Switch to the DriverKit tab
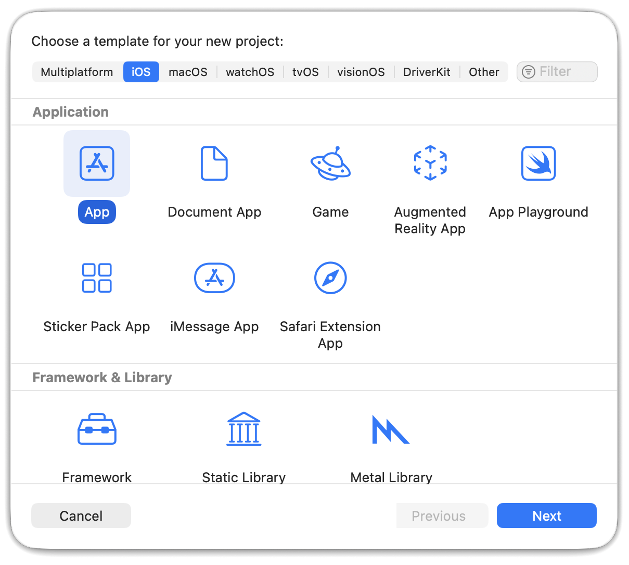The width and height of the screenshot is (629, 565). click(x=427, y=72)
